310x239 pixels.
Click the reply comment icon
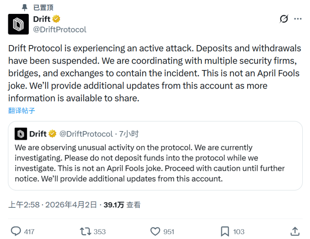tap(16, 231)
